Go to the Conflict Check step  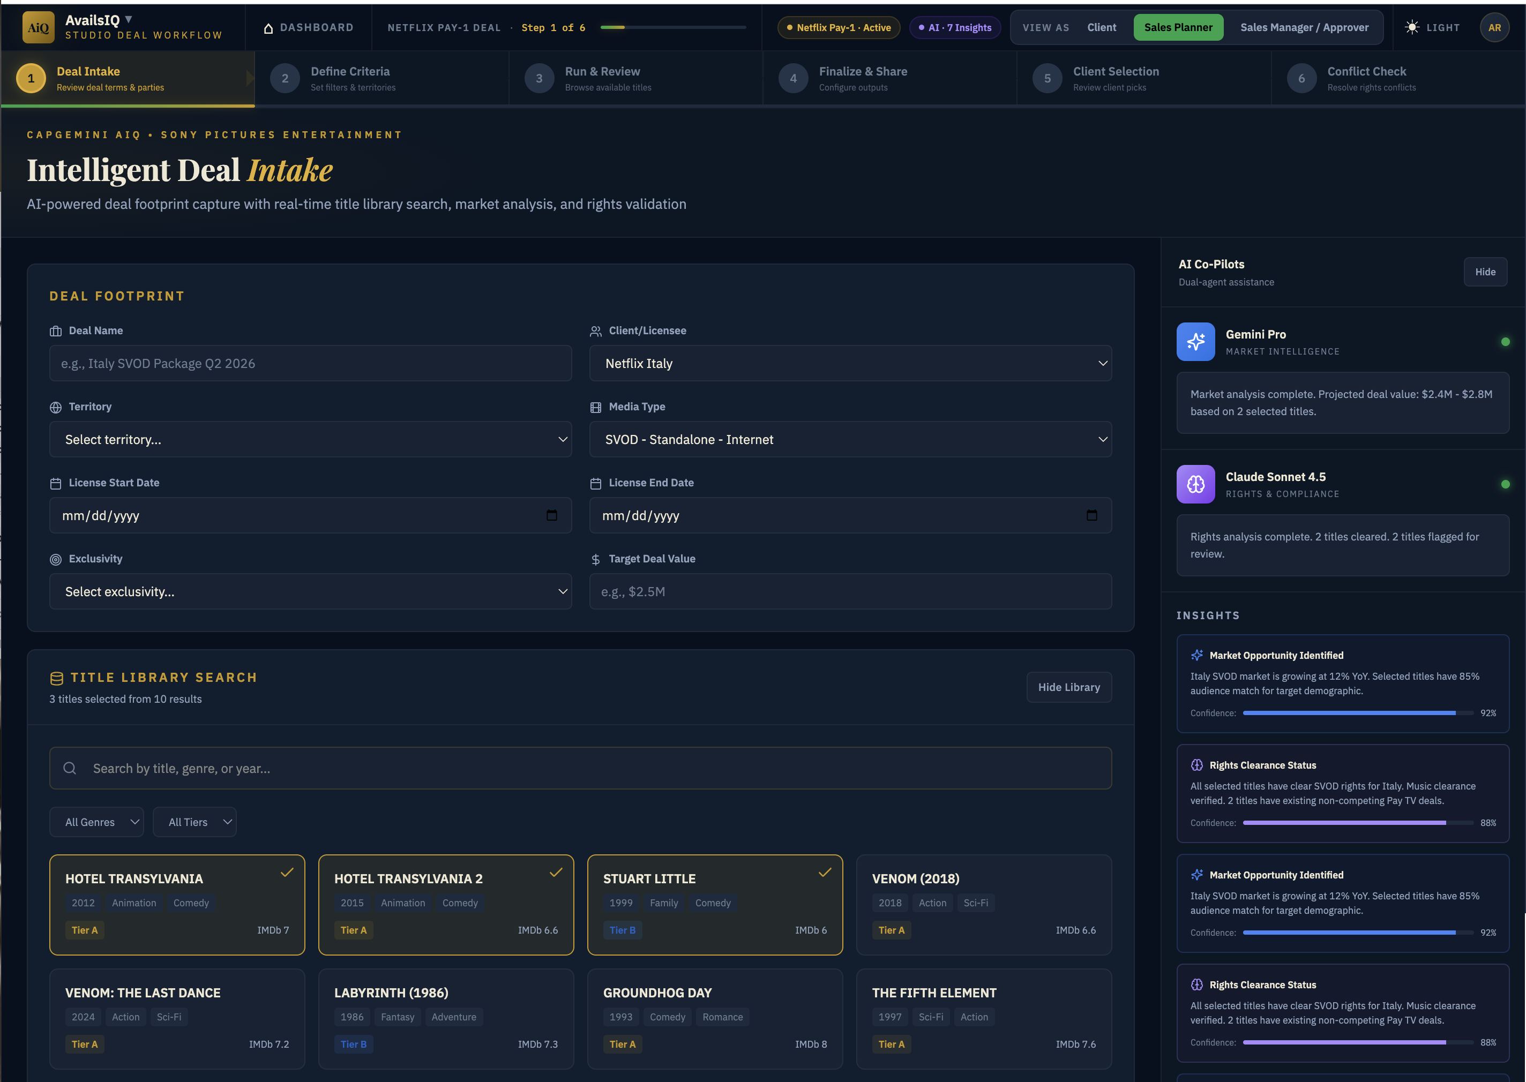[x=1397, y=79]
